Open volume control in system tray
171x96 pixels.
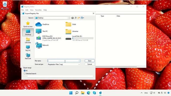[154, 93]
